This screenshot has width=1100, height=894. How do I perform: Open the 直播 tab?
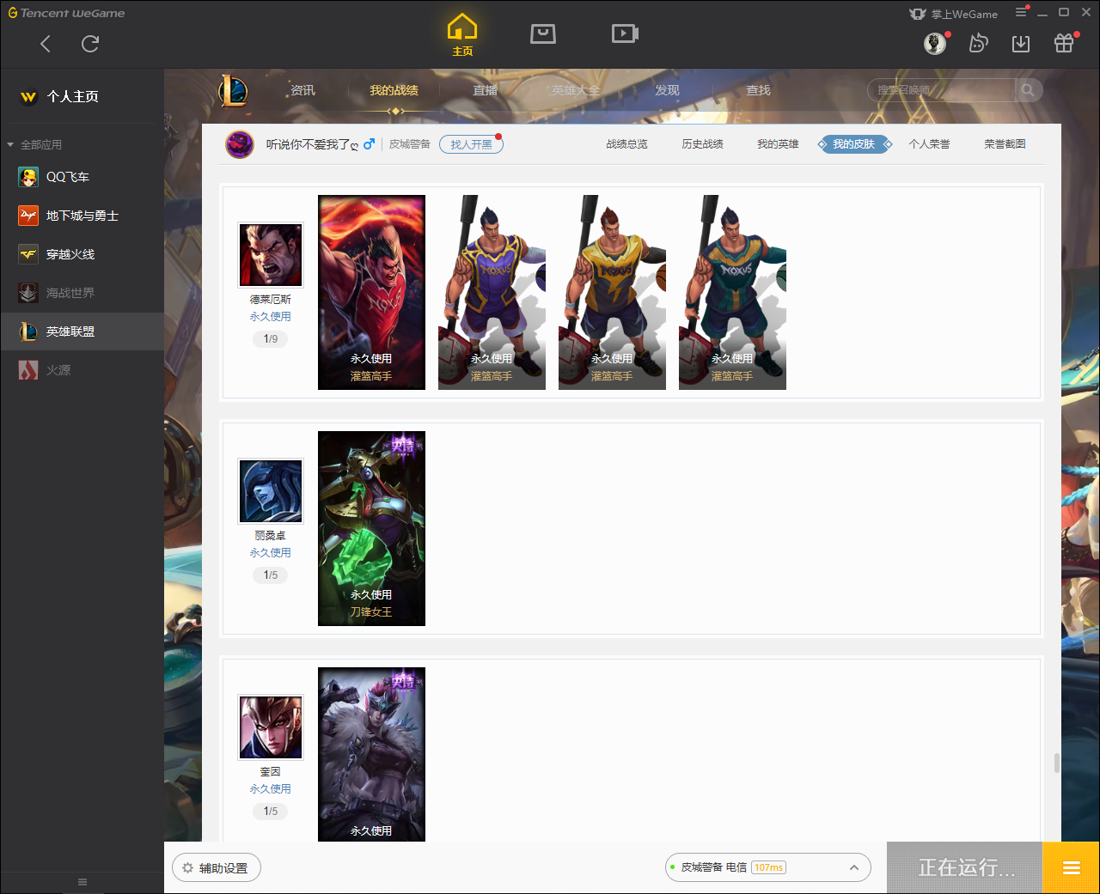(x=485, y=90)
